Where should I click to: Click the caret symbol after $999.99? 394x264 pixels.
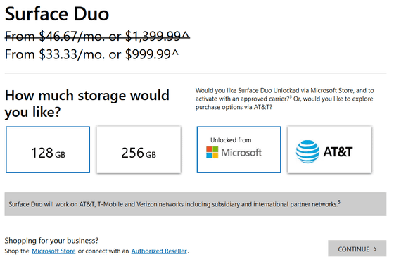coord(175,53)
